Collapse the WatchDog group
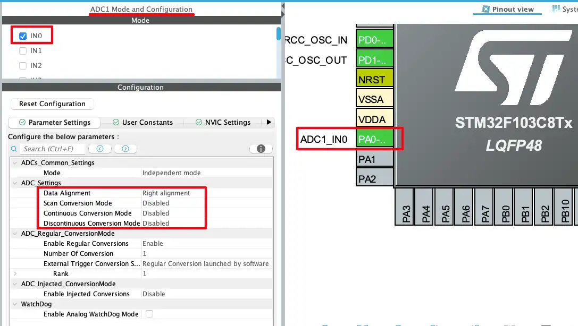This screenshot has height=326, width=578. 15,304
